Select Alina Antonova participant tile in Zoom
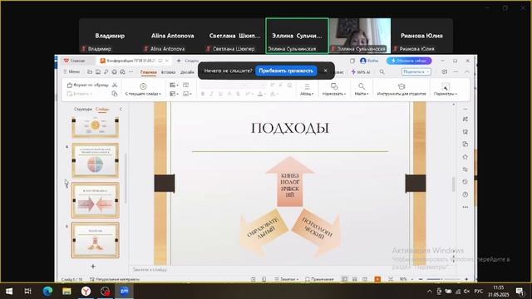The height and width of the screenshot is (299, 532). pyautogui.click(x=172, y=36)
